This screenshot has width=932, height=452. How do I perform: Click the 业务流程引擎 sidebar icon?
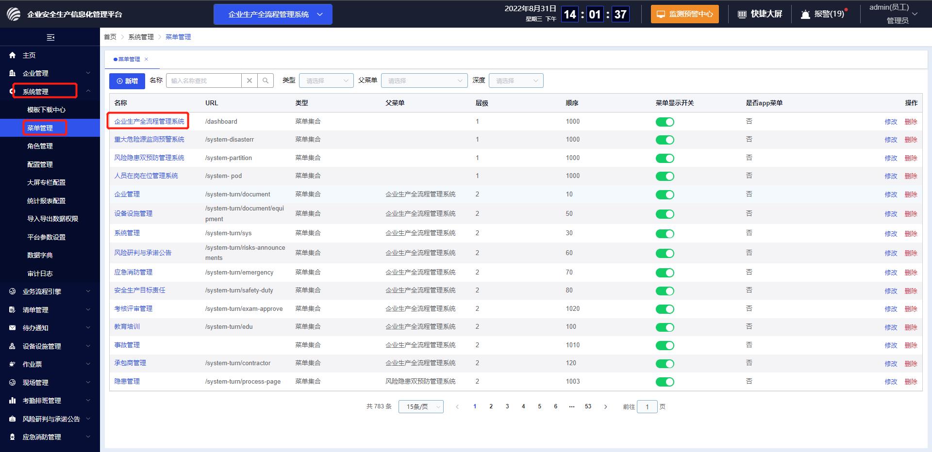coord(13,291)
